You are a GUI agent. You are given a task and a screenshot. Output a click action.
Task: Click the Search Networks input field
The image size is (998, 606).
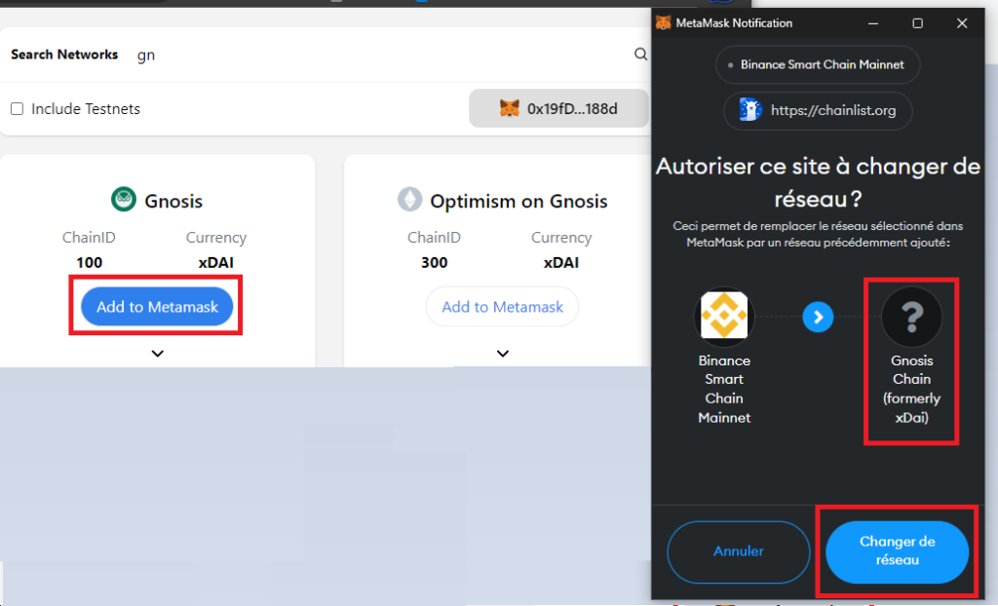click(x=382, y=55)
